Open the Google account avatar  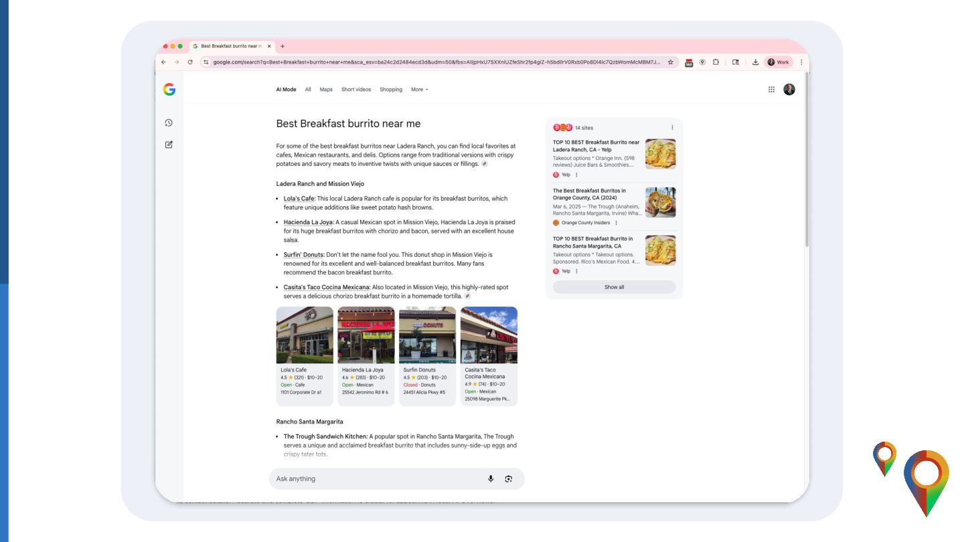(789, 89)
